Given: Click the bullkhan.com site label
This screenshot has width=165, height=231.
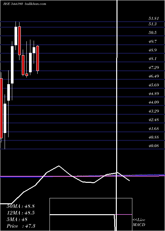Looking at the screenshot, I should point(36,4).
